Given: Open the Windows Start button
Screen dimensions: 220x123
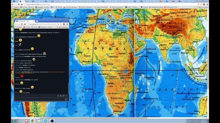Looking at the screenshot, I should click(x=14, y=121).
